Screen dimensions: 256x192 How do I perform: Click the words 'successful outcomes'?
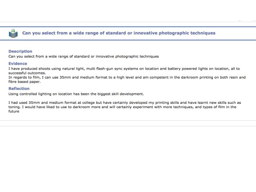(x=27, y=73)
